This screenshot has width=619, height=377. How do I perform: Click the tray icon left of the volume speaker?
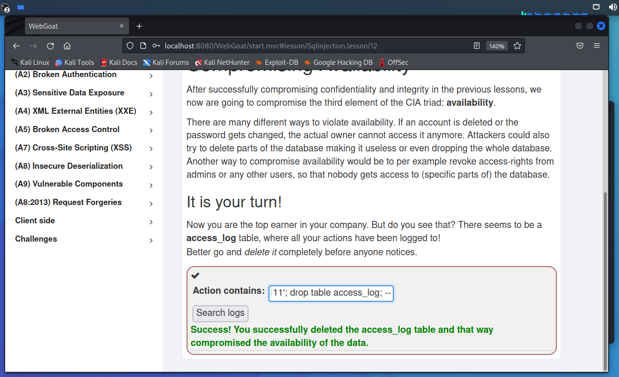[x=596, y=7]
